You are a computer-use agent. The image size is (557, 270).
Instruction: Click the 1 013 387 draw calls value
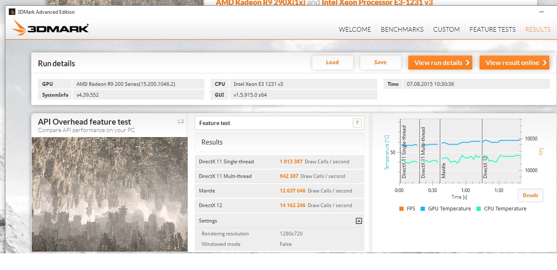click(x=291, y=162)
